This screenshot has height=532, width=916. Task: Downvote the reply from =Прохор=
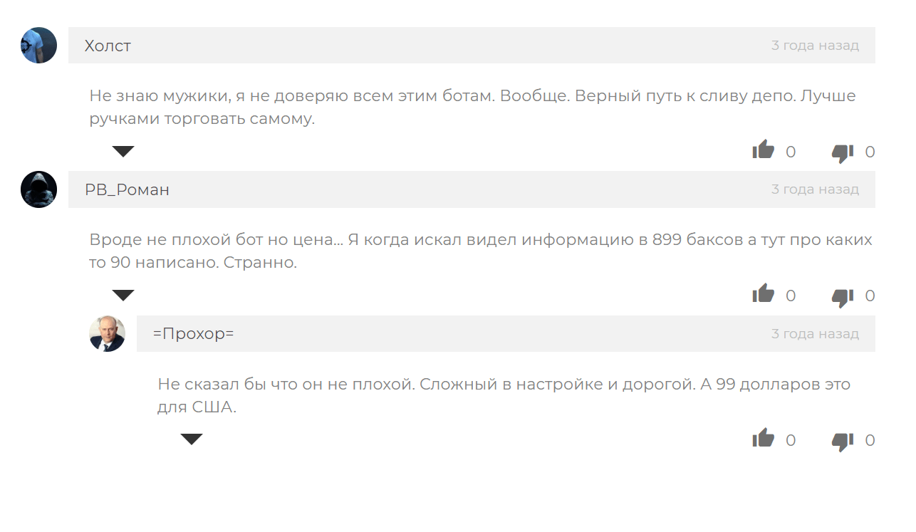point(843,440)
